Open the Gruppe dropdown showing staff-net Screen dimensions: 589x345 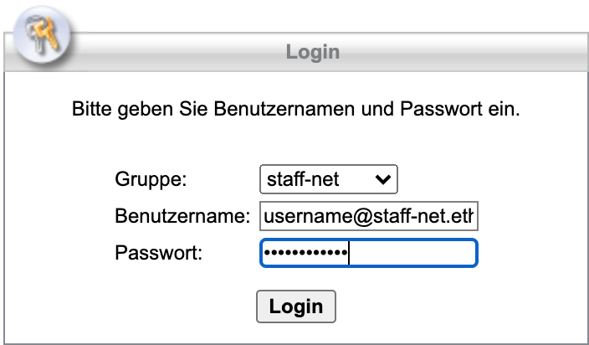coord(328,179)
